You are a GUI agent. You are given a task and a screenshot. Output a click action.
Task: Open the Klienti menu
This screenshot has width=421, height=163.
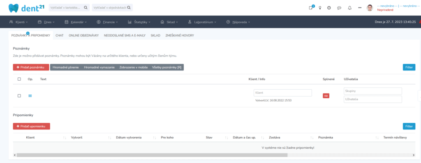[19, 22]
